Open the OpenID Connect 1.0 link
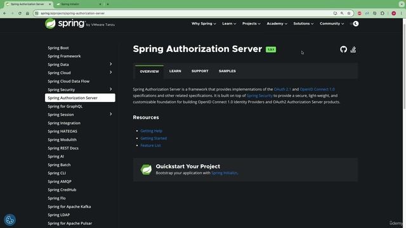Screen dimensions: 406x228 pyautogui.click(x=317, y=89)
